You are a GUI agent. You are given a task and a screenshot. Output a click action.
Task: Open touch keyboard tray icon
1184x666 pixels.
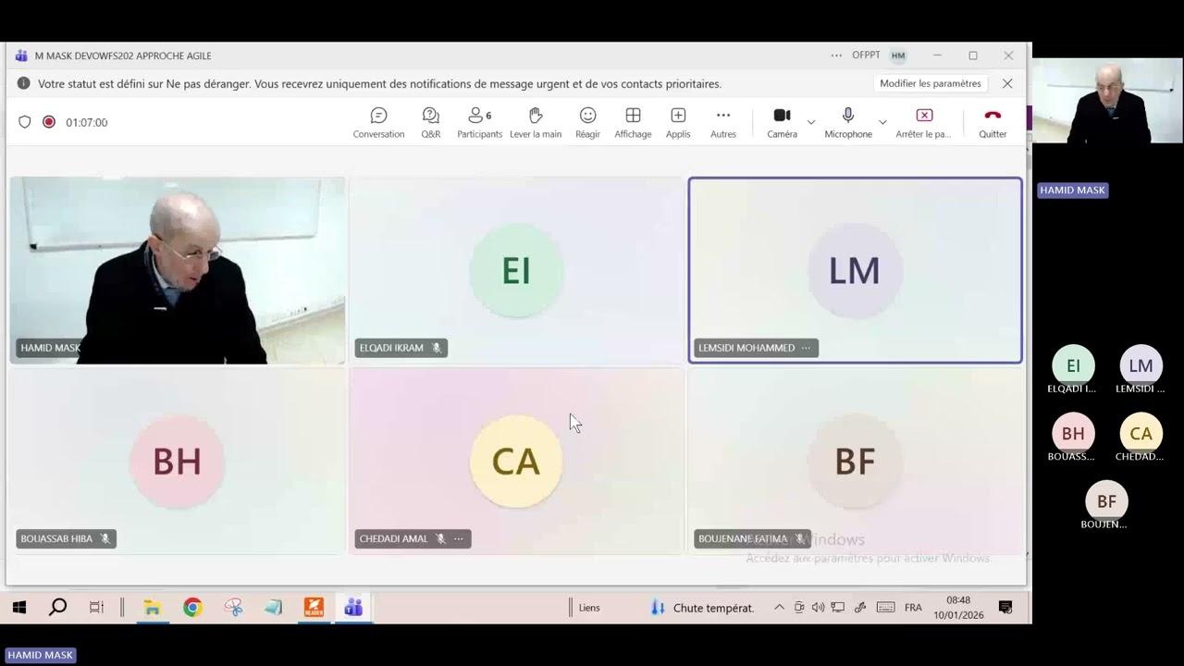click(885, 608)
